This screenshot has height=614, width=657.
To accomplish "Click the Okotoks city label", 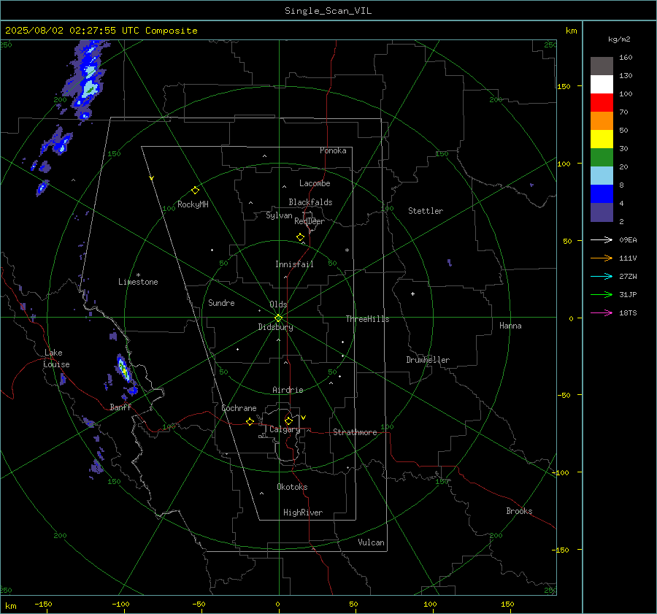I will (292, 487).
